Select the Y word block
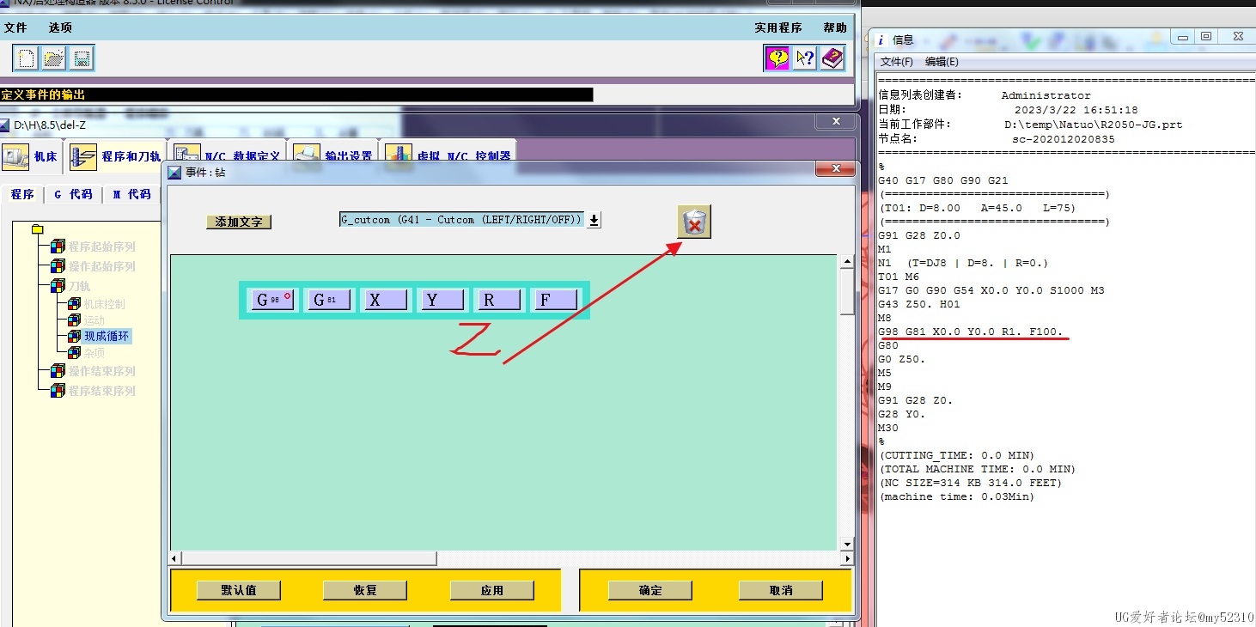Image resolution: width=1256 pixels, height=627 pixels. pos(442,300)
